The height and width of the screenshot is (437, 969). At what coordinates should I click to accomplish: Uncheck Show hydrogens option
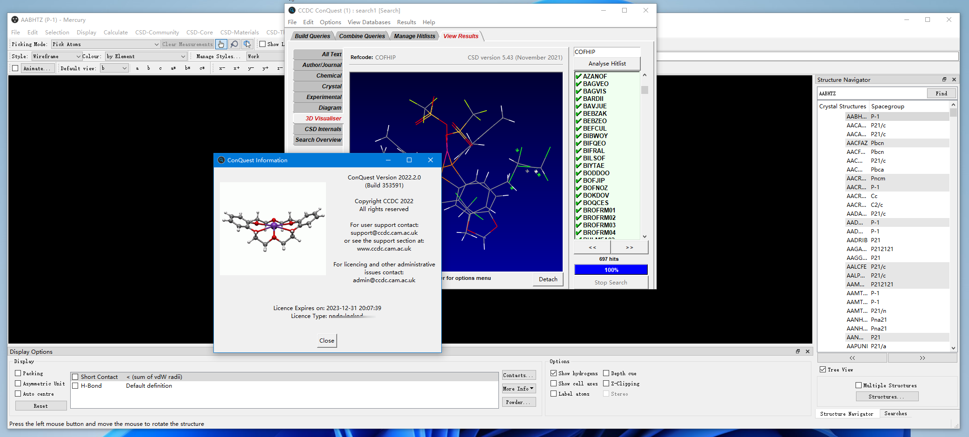click(x=554, y=373)
